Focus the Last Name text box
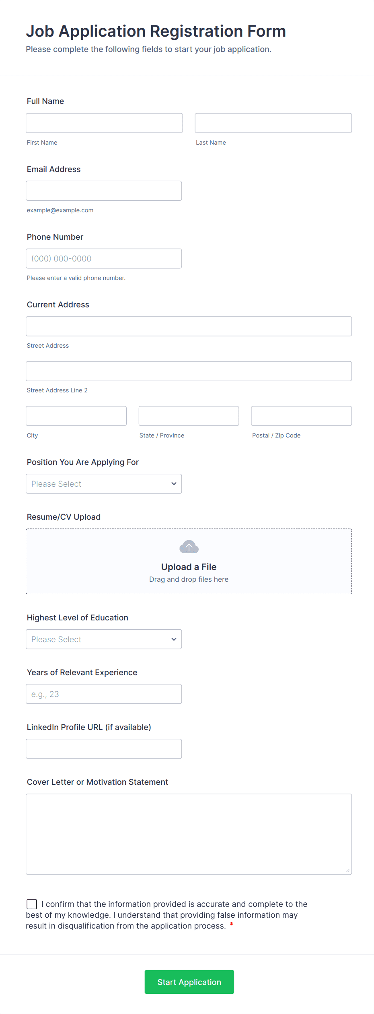This screenshot has width=374, height=1014. [273, 123]
